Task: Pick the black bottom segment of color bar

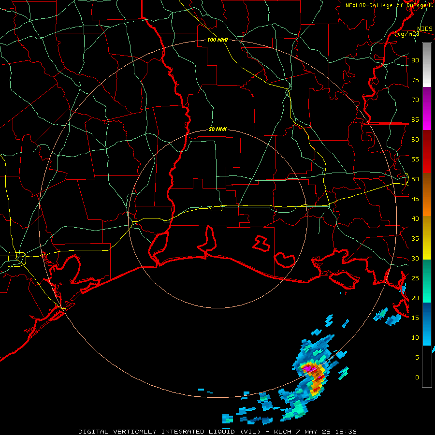Action: click(x=427, y=366)
